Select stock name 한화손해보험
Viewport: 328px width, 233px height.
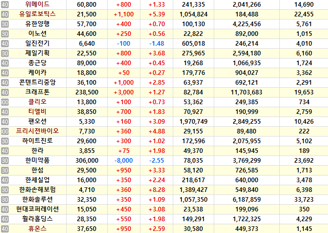[x=37, y=189]
